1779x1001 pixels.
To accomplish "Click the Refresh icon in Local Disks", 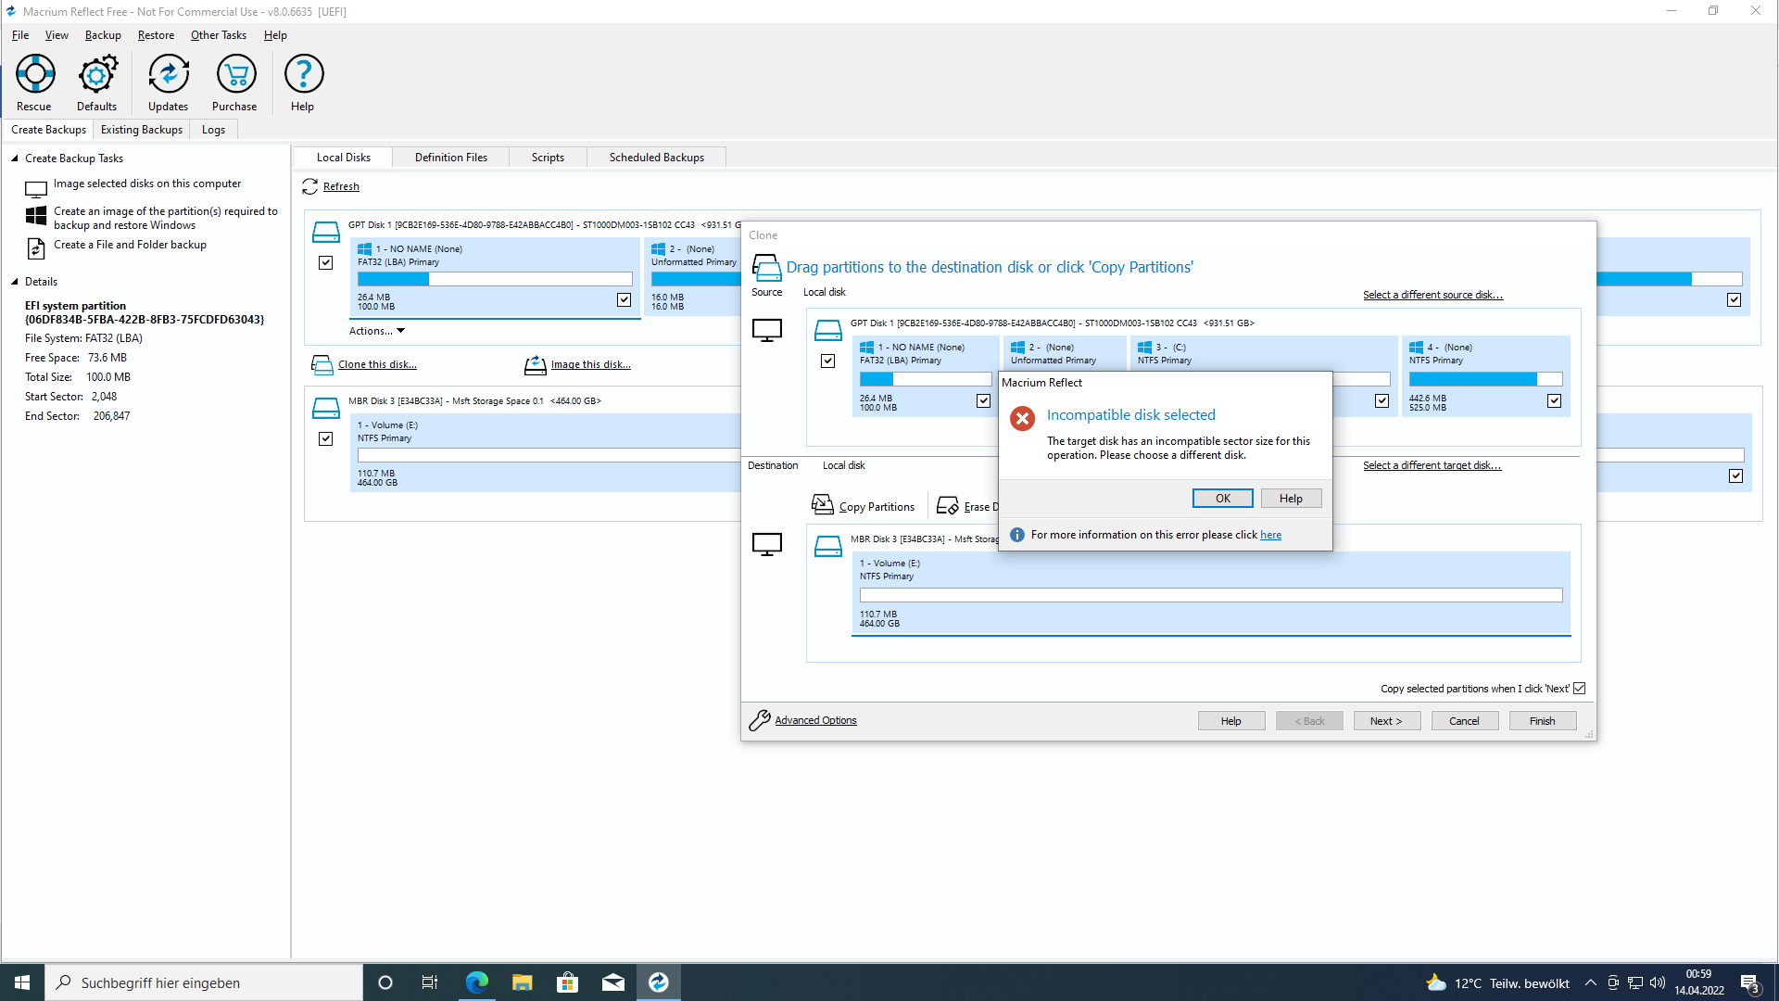I will (x=310, y=187).
